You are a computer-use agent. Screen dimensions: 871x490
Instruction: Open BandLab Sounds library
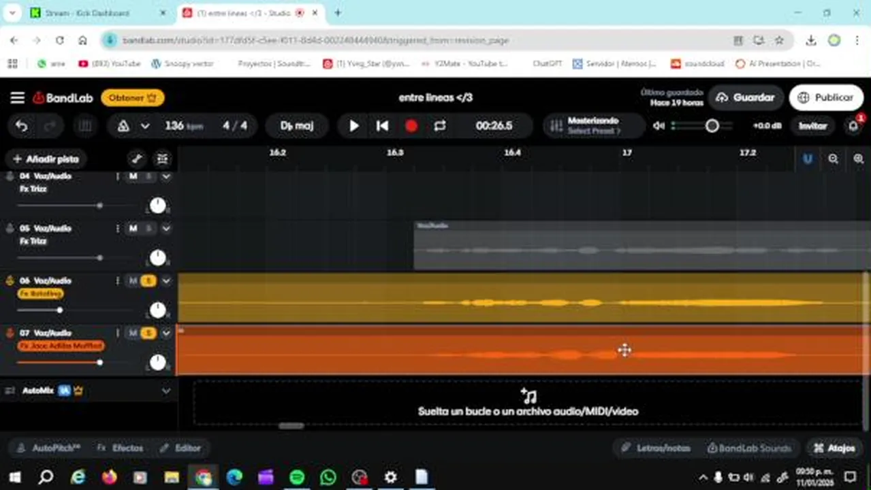(x=749, y=448)
